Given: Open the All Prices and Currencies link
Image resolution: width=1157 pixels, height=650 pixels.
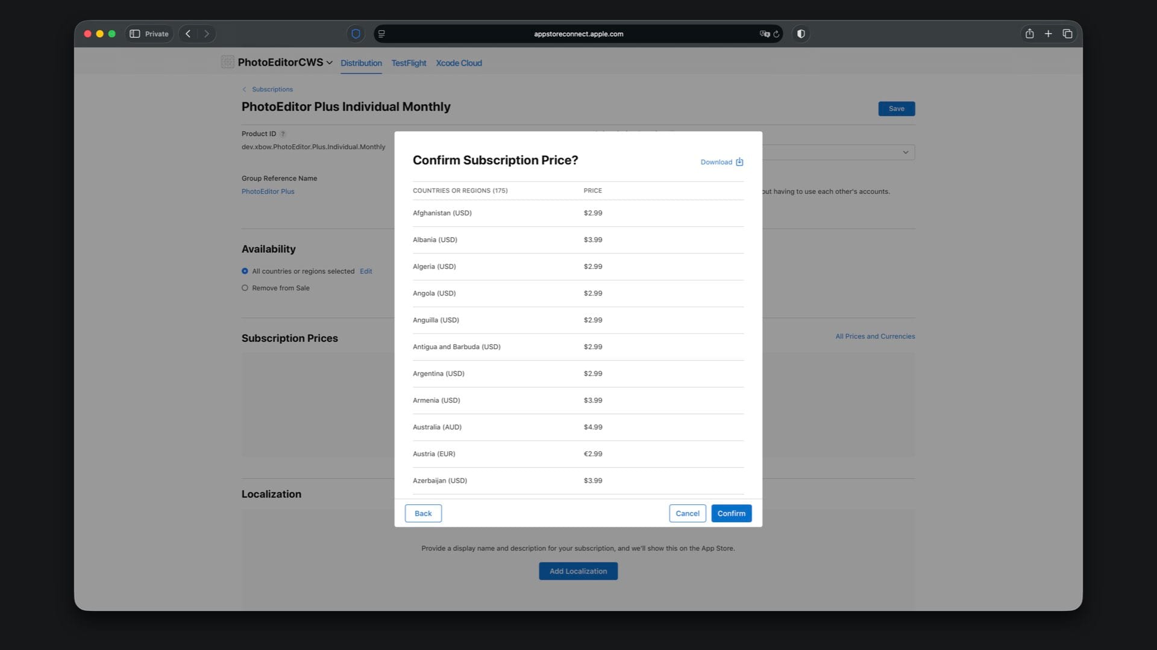Looking at the screenshot, I should [x=874, y=336].
